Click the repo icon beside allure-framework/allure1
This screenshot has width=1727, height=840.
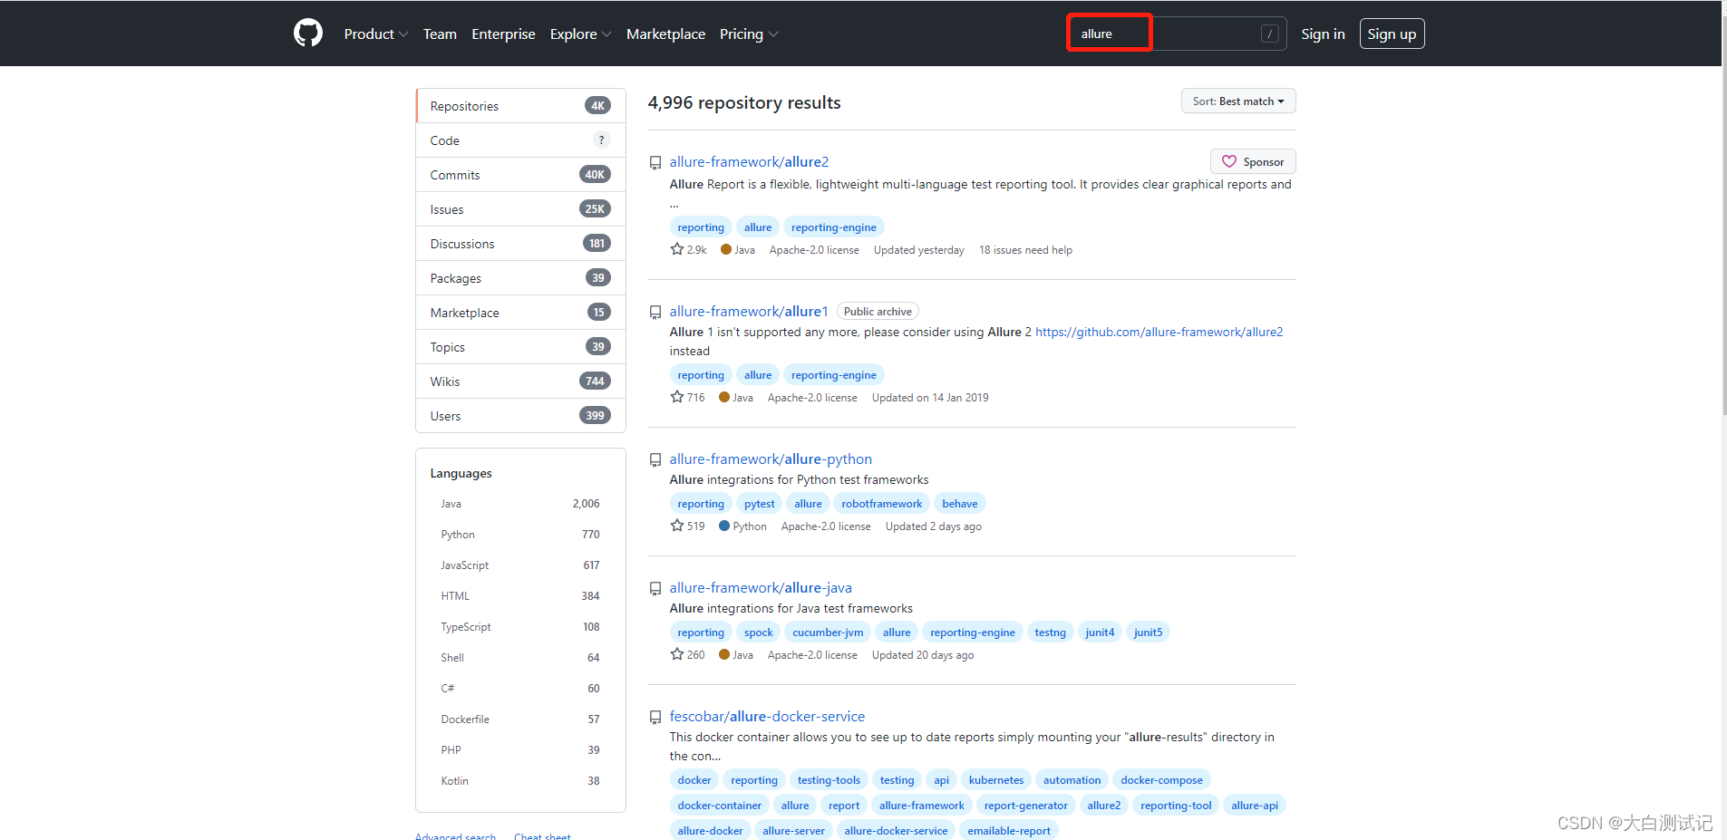coord(655,312)
